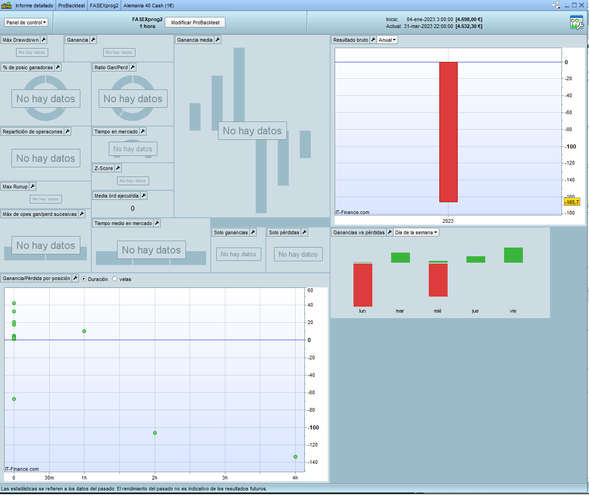589x496 pixels.
Task: Open the Día de la semana dropdown
Action: click(x=416, y=232)
